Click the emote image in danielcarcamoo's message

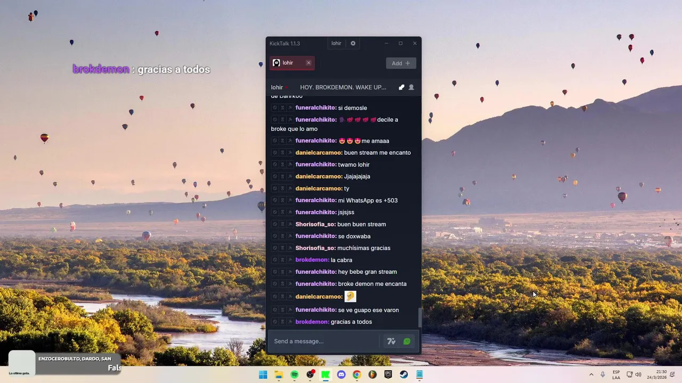click(x=351, y=296)
